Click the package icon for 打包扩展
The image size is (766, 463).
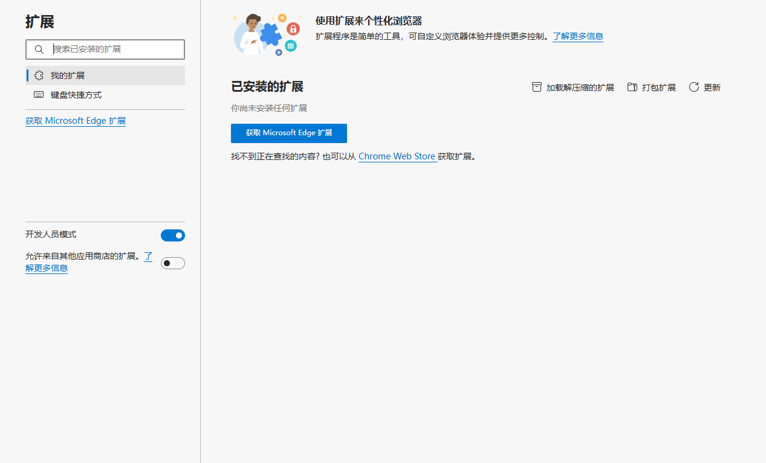(632, 87)
